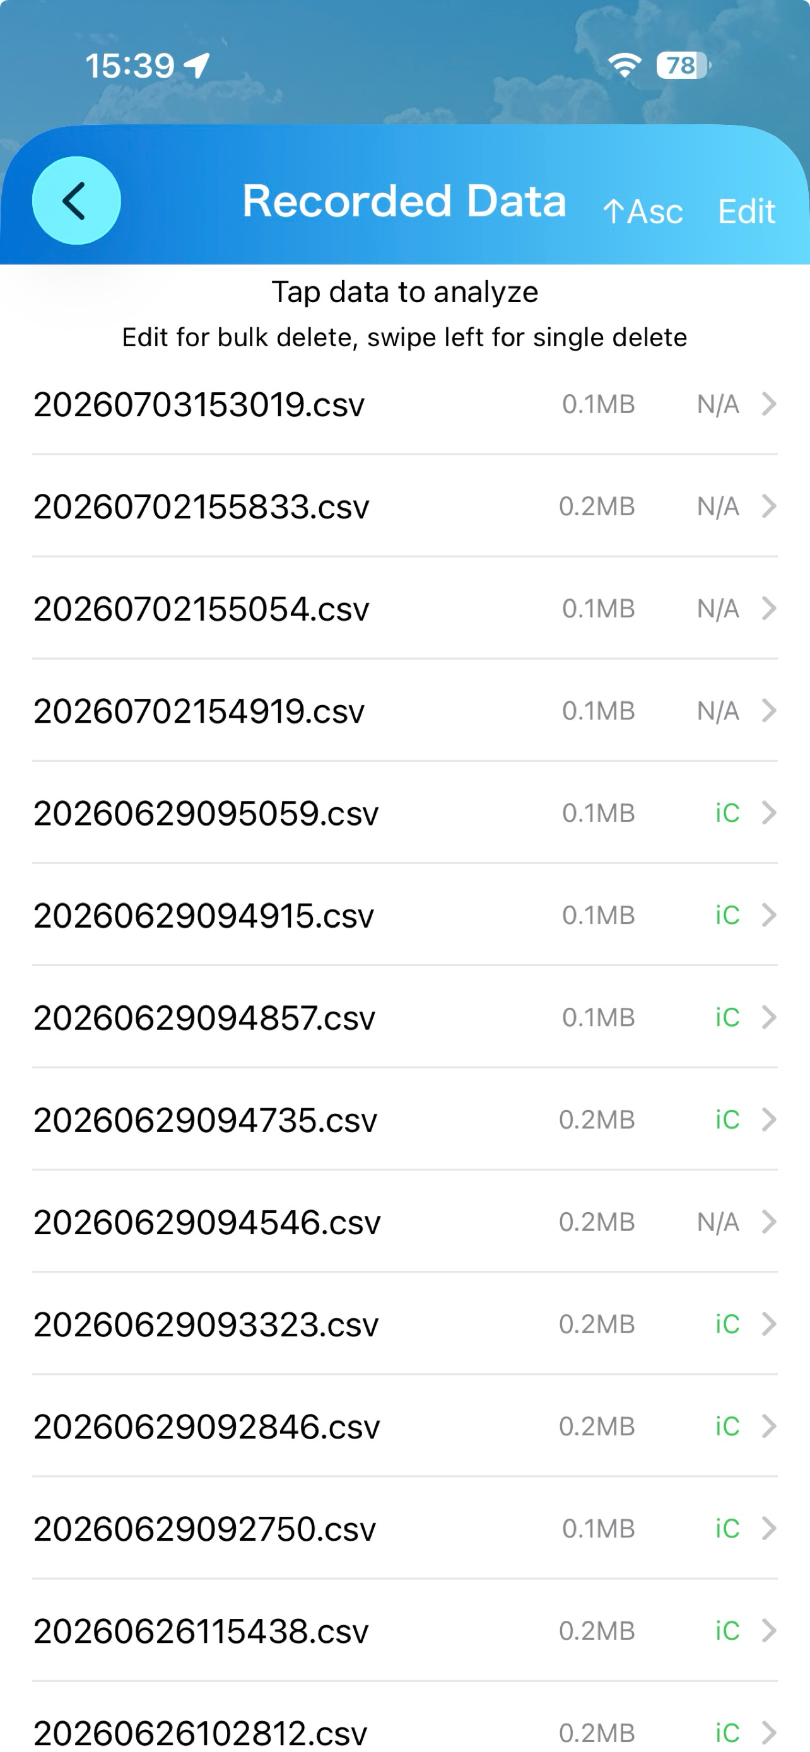
Task: Open file 20260703153019.csv
Action: (x=404, y=404)
